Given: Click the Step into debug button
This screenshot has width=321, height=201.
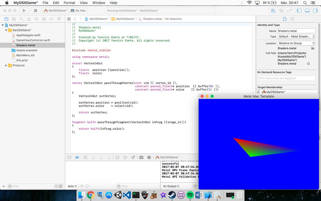Looking at the screenshot, I should tap(101, 157).
